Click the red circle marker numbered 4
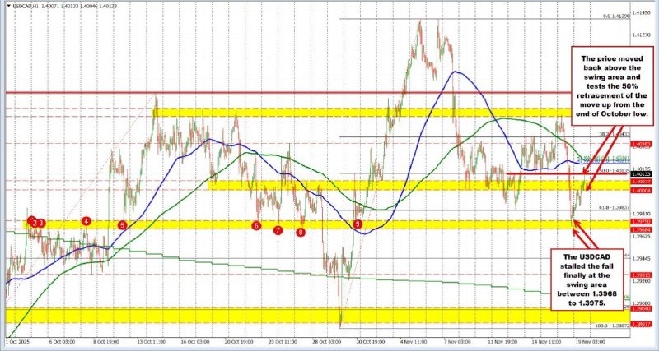 (86, 220)
